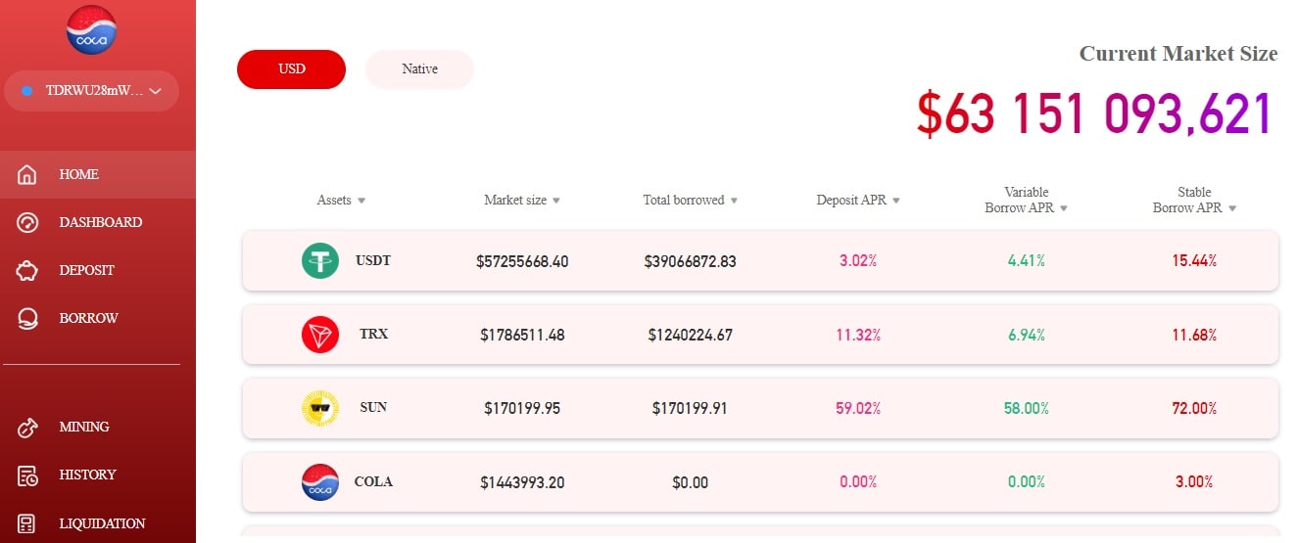Sort by Market size column

click(522, 201)
